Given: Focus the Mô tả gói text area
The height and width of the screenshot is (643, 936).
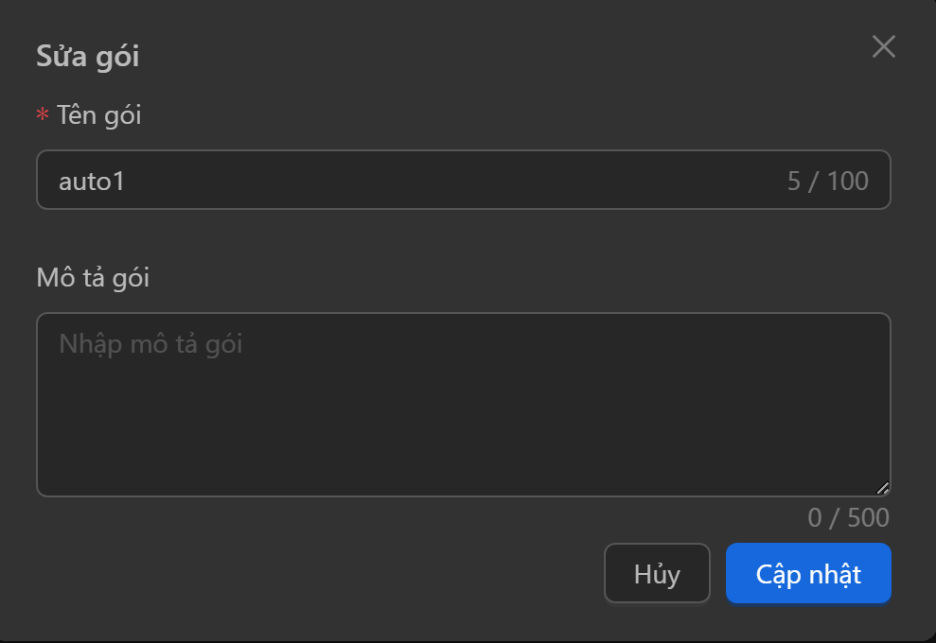Looking at the screenshot, I should pos(463,416).
